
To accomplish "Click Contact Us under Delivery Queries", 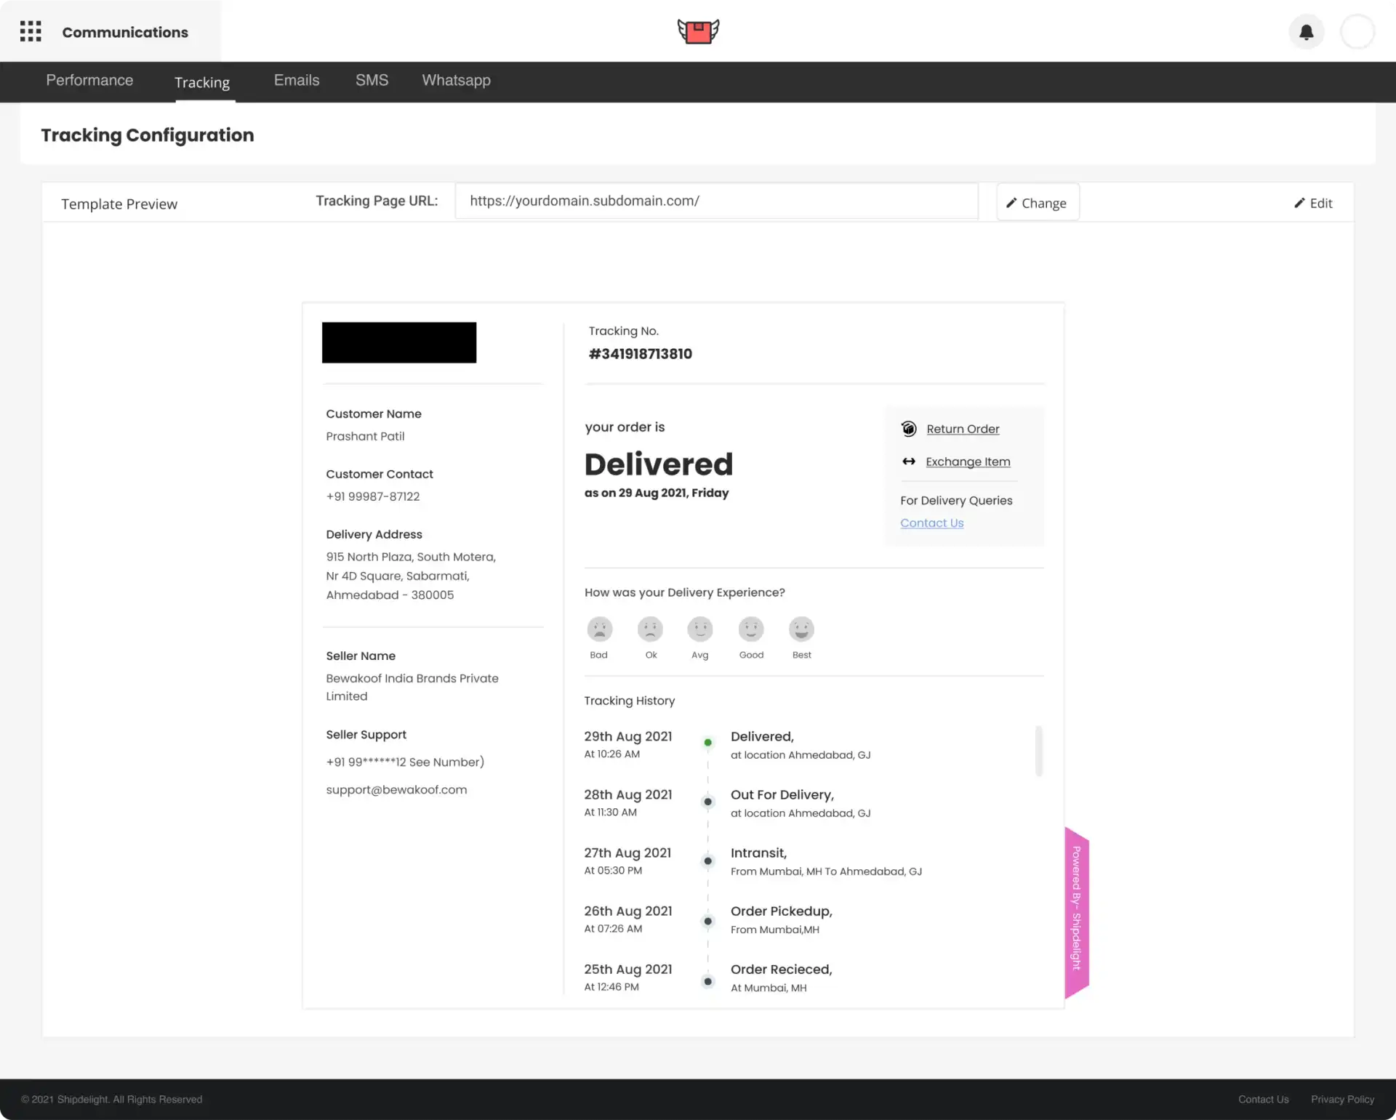I will tap(931, 523).
